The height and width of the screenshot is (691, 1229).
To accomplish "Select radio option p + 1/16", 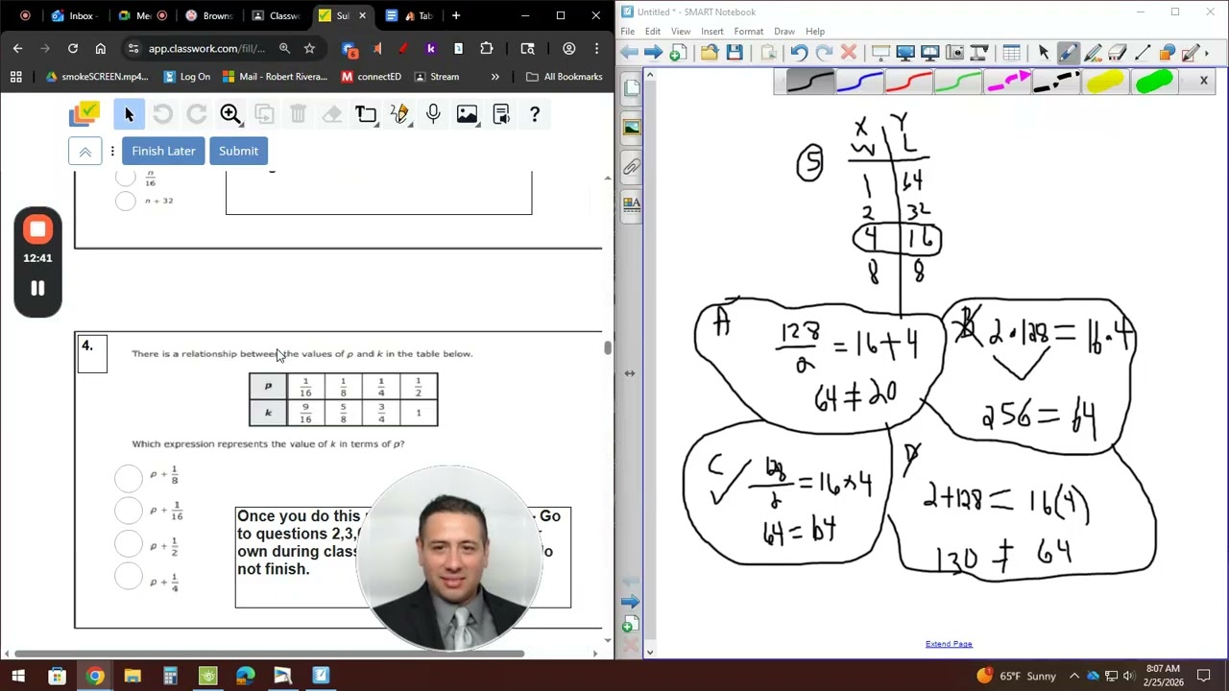I will [129, 510].
